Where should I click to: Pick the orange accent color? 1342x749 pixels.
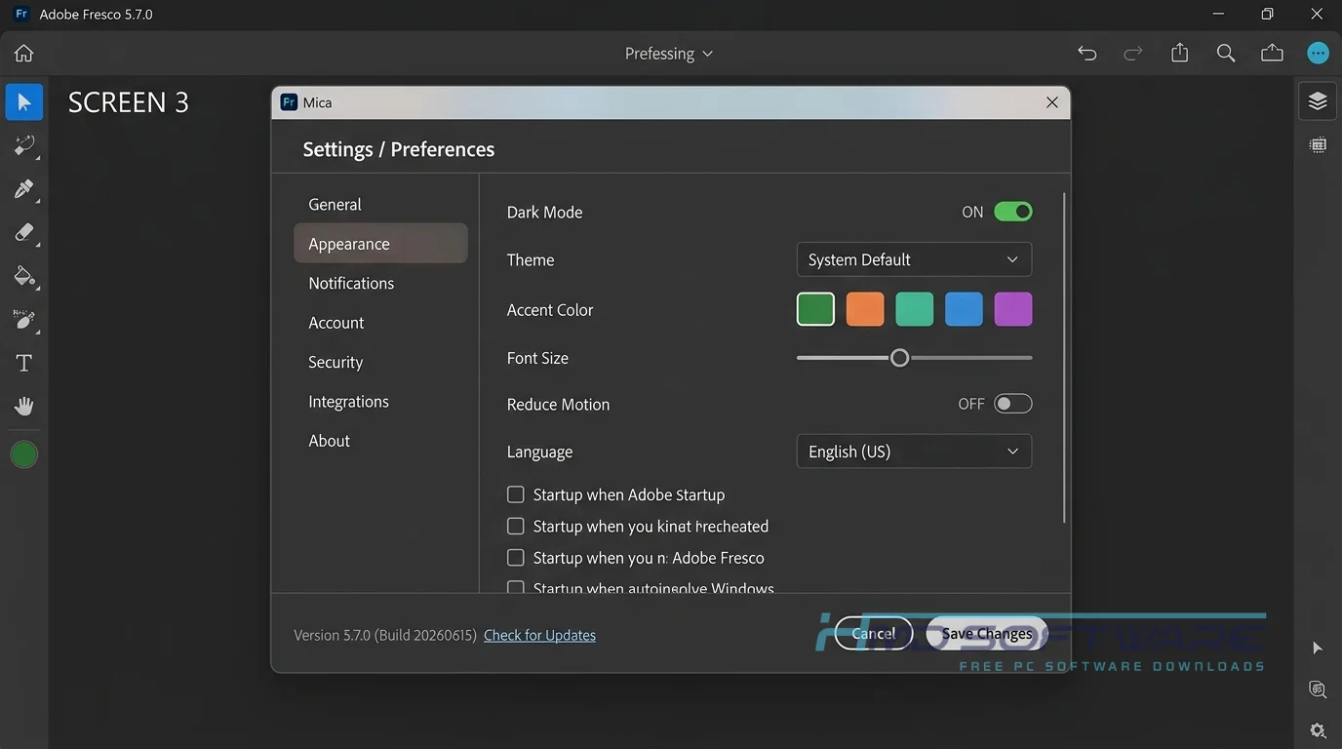tap(865, 309)
